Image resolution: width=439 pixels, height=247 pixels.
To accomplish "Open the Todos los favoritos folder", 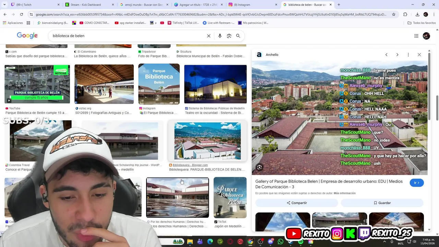I will click(x=422, y=23).
